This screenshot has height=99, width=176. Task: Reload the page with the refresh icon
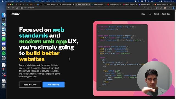(17, 8)
